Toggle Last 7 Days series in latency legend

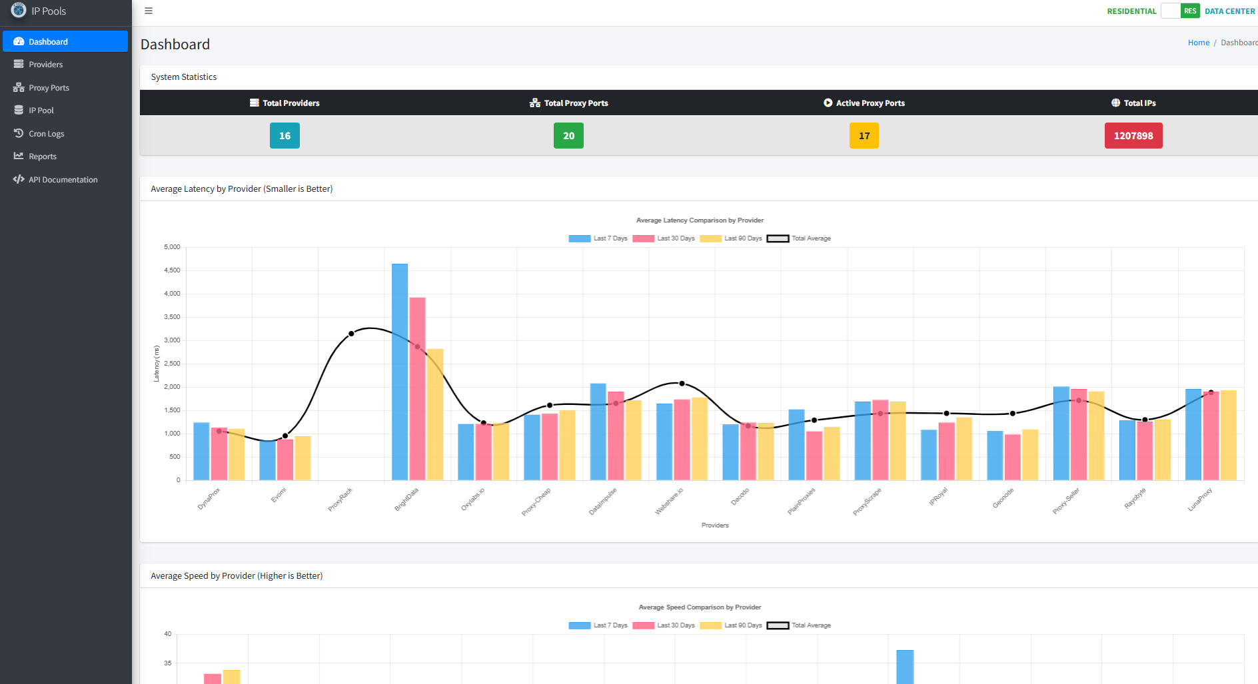click(x=598, y=238)
